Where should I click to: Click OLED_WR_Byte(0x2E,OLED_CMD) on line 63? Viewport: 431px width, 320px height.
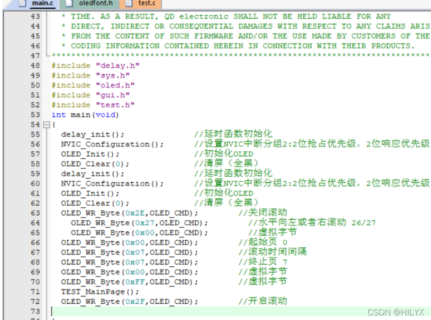[x=129, y=213]
